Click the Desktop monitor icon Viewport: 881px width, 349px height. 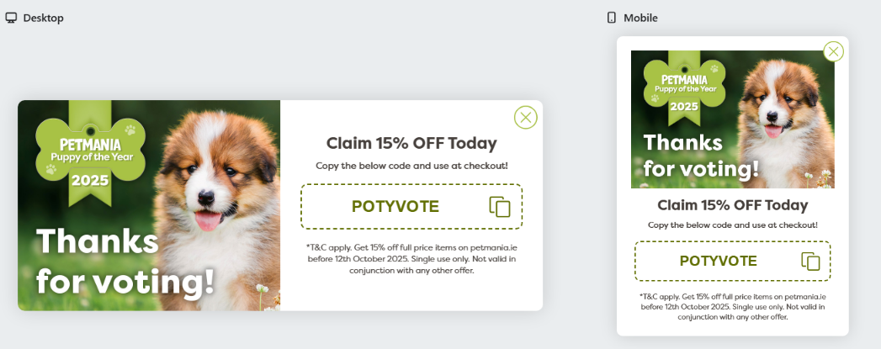(x=11, y=18)
